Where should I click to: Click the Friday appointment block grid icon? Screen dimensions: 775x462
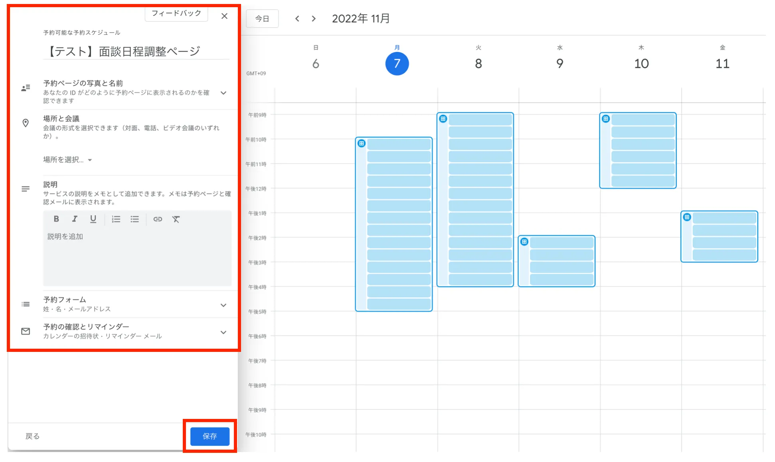pyautogui.click(x=687, y=217)
